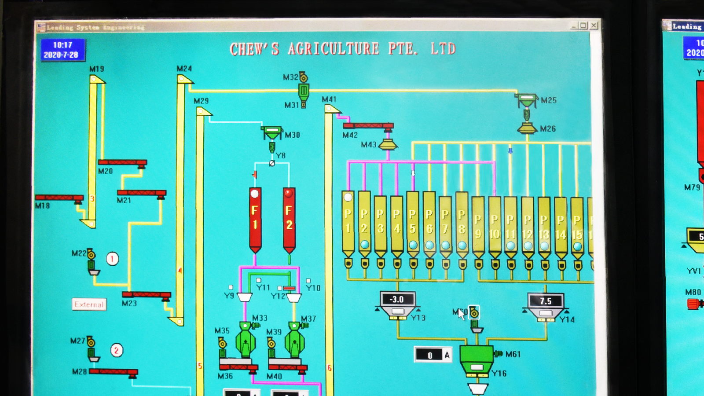Click the Y13 scale value -3.0
This screenshot has width=704, height=396.
coord(397,299)
